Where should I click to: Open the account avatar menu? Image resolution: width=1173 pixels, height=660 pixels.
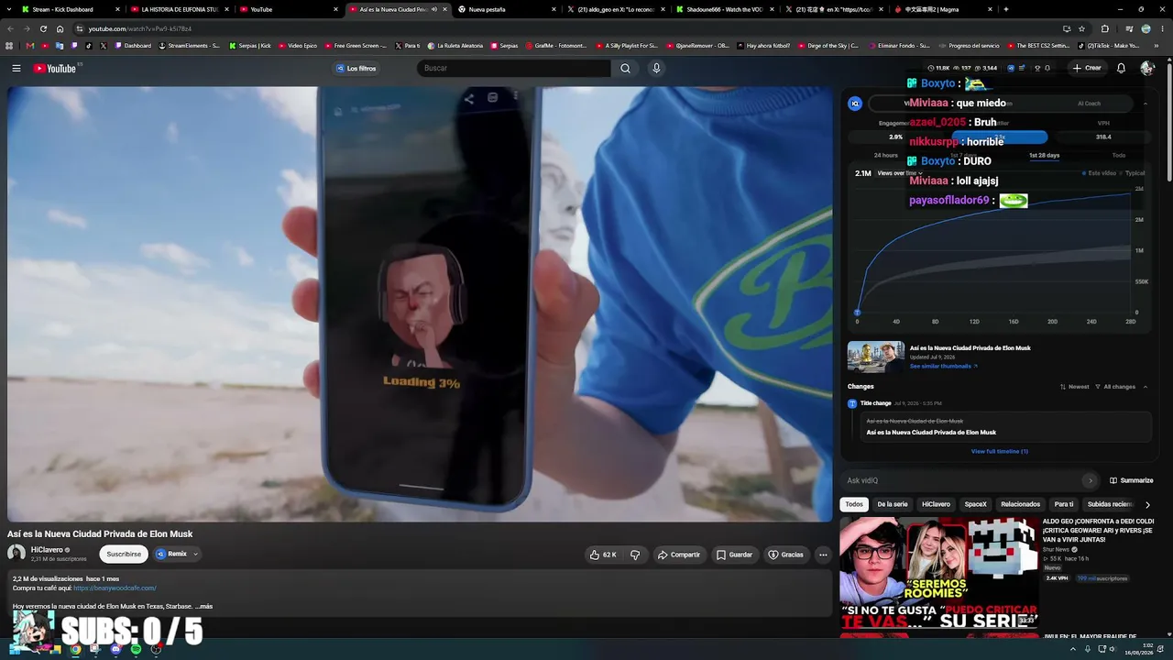1147,69
